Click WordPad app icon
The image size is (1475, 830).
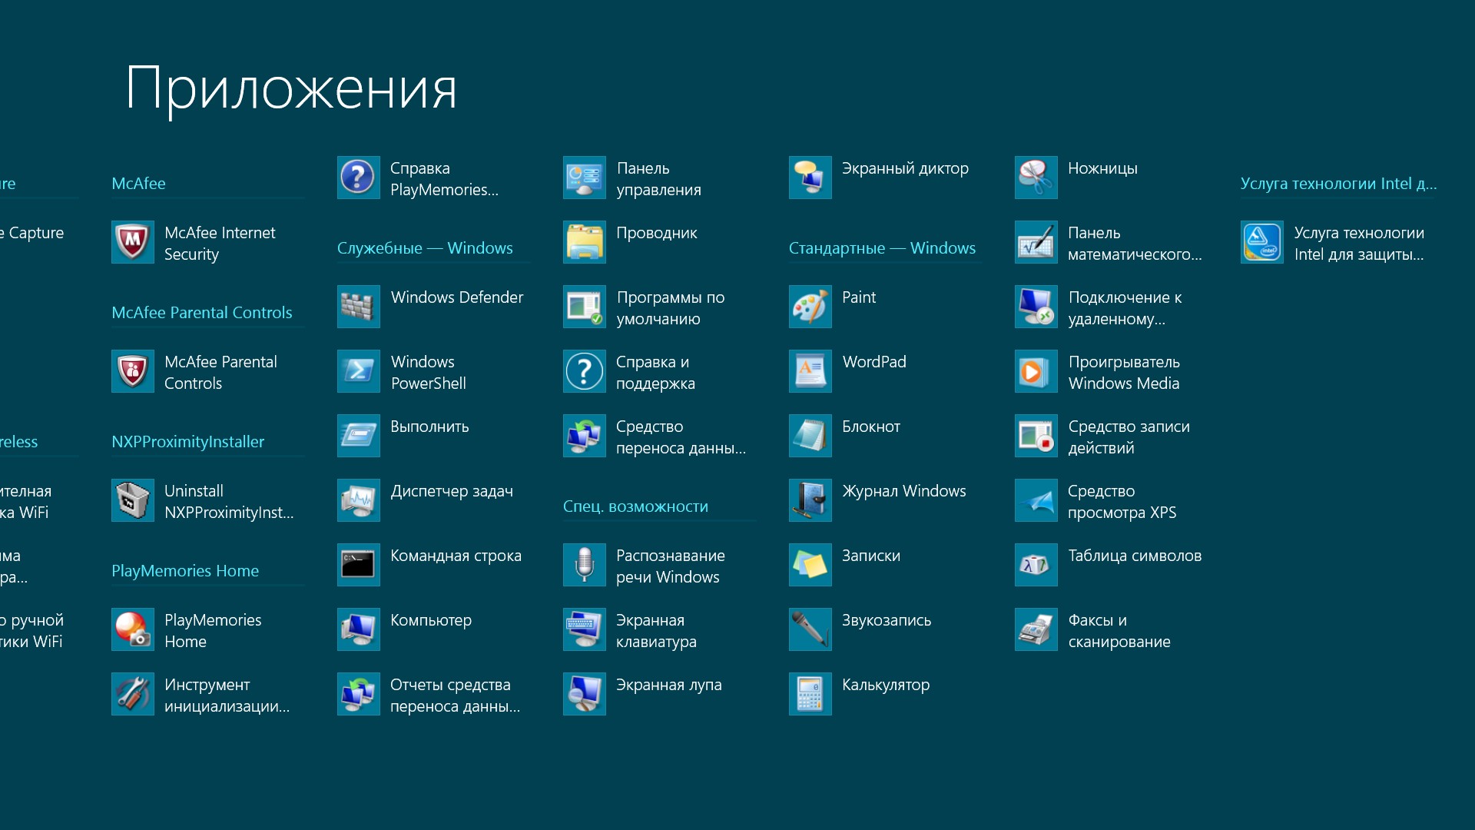810,371
